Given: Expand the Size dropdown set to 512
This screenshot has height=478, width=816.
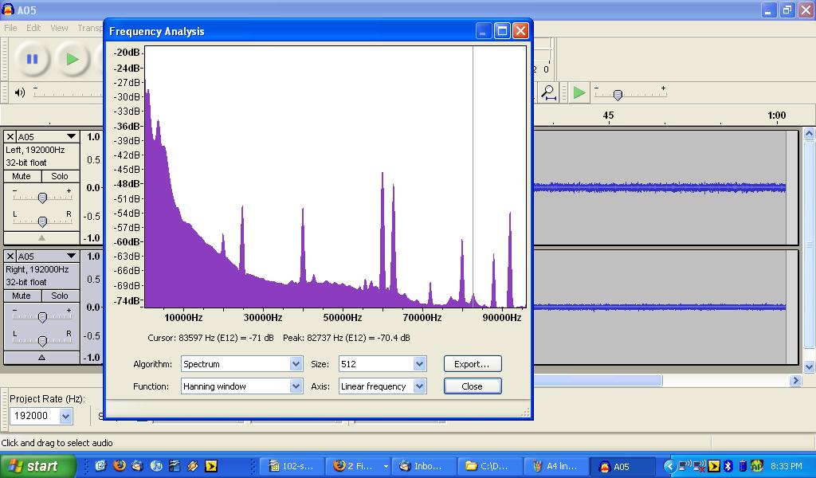Looking at the screenshot, I should click(x=382, y=364).
